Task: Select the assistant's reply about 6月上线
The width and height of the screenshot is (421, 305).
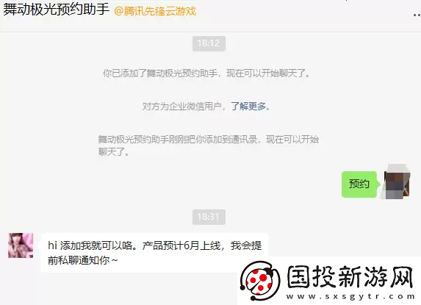Action: [x=154, y=253]
